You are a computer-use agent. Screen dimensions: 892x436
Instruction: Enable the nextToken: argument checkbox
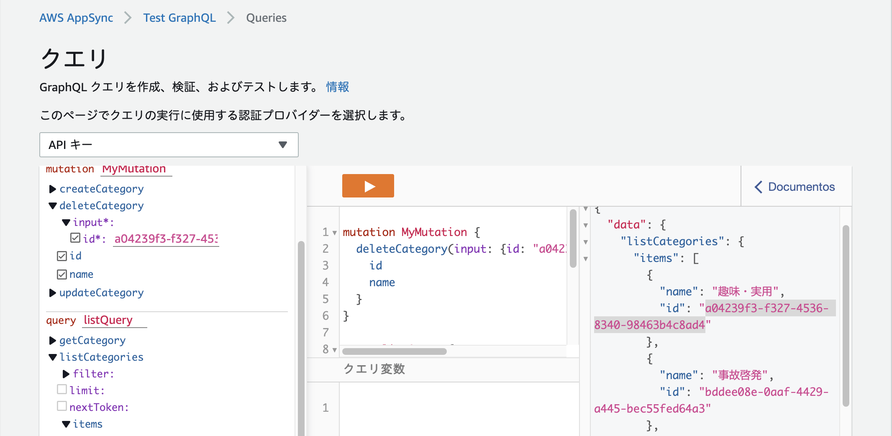click(62, 406)
